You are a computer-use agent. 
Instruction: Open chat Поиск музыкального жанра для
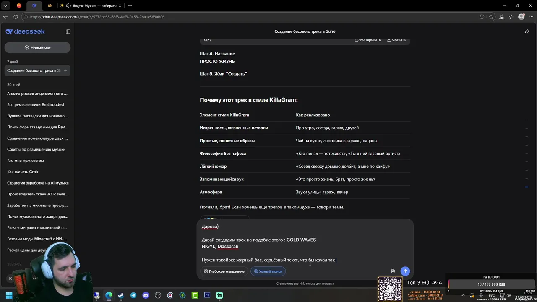(37, 216)
